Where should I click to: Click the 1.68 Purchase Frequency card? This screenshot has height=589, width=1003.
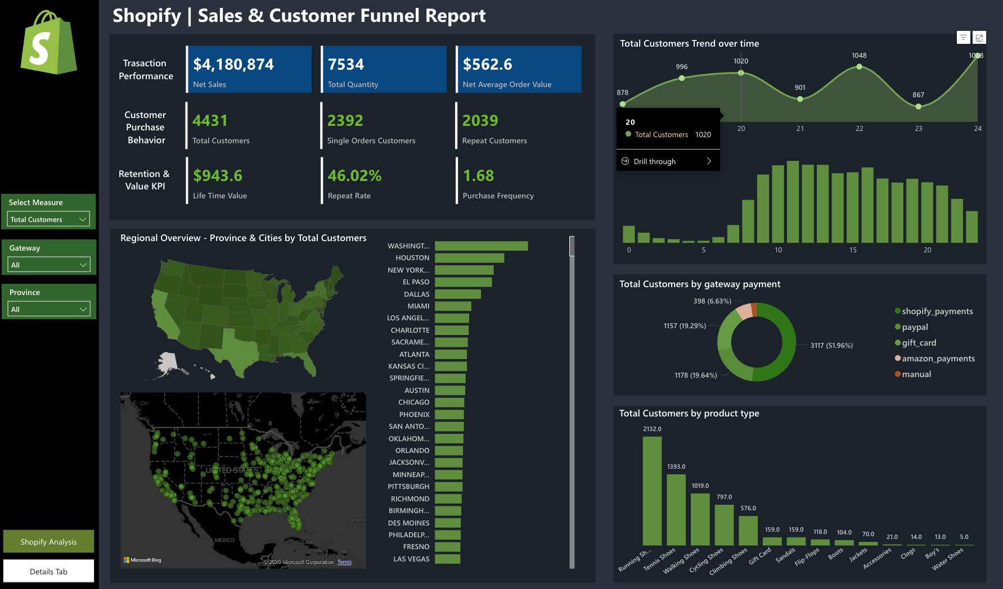coord(519,180)
